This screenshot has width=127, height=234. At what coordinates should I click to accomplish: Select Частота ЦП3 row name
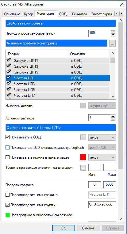pos(24,84)
